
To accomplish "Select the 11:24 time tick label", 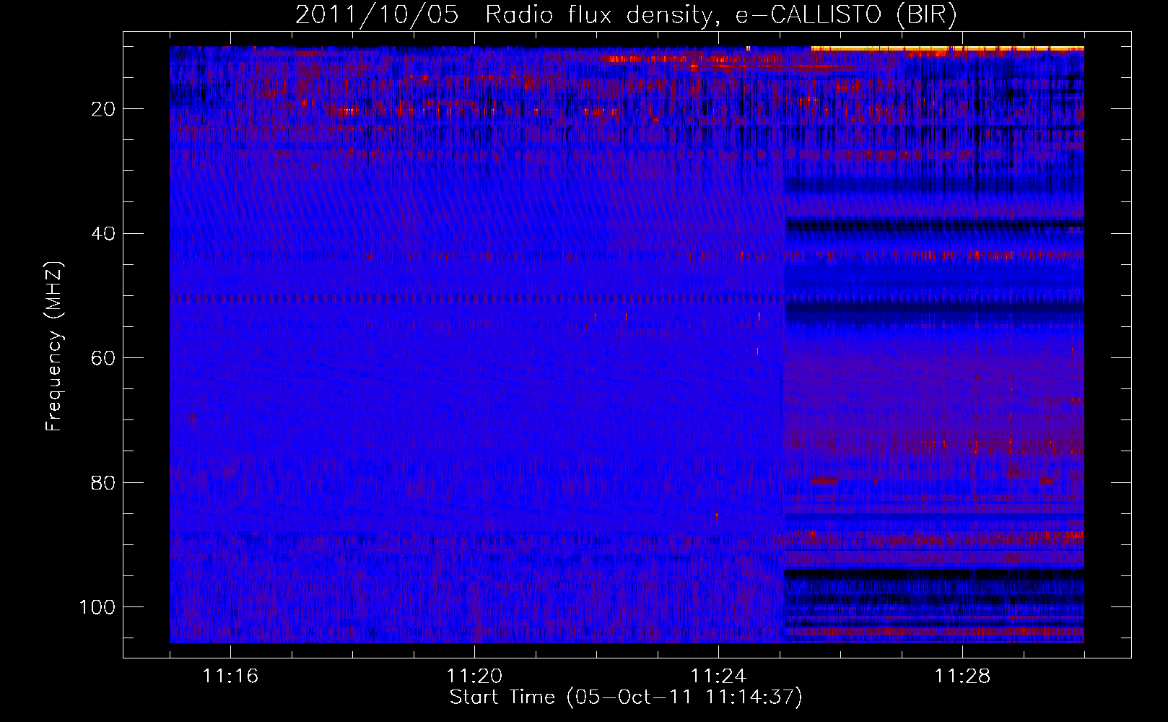I will point(718,677).
